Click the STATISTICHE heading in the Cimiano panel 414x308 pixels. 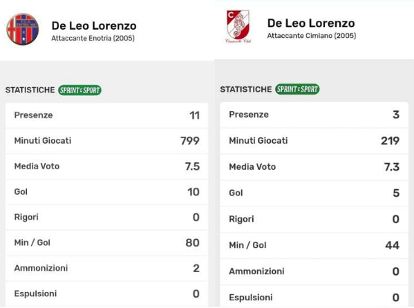coord(246,89)
